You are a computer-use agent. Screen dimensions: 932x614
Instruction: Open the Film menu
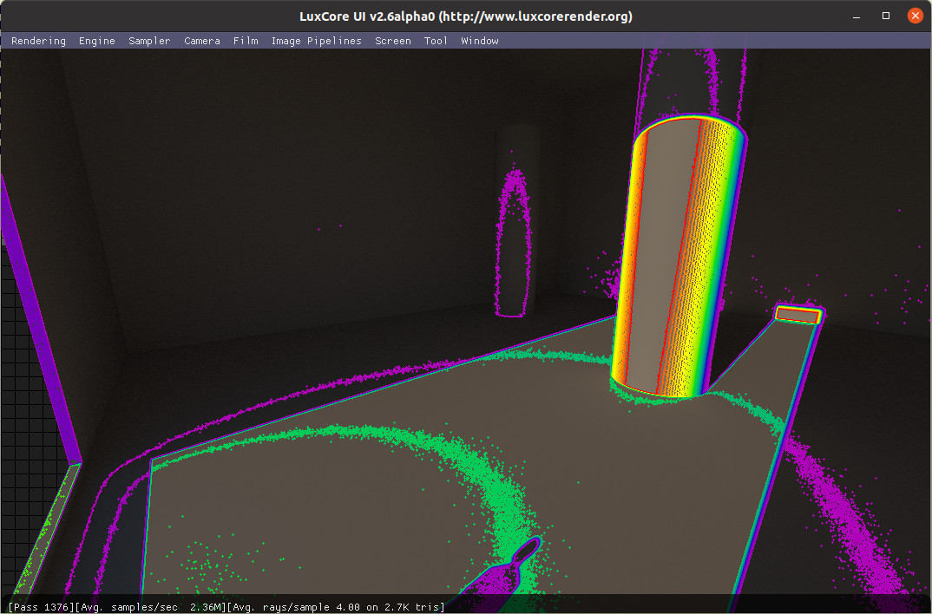click(x=246, y=41)
